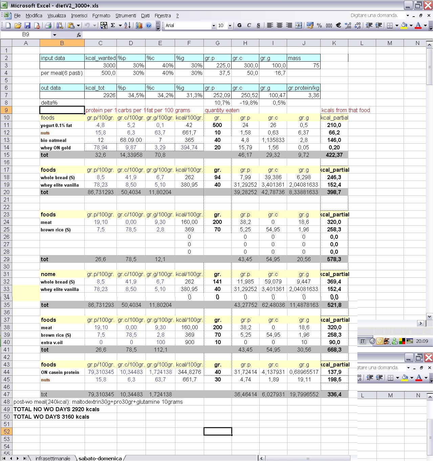Click the Print icon in the toolbar

pos(48,25)
